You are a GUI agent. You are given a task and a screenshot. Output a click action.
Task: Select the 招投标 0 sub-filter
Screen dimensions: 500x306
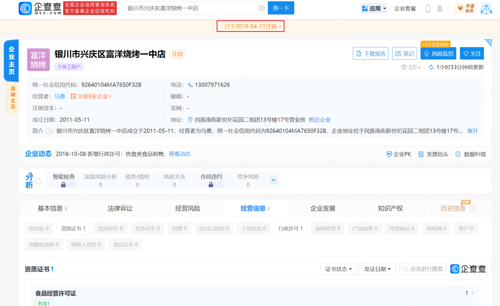tap(39, 229)
